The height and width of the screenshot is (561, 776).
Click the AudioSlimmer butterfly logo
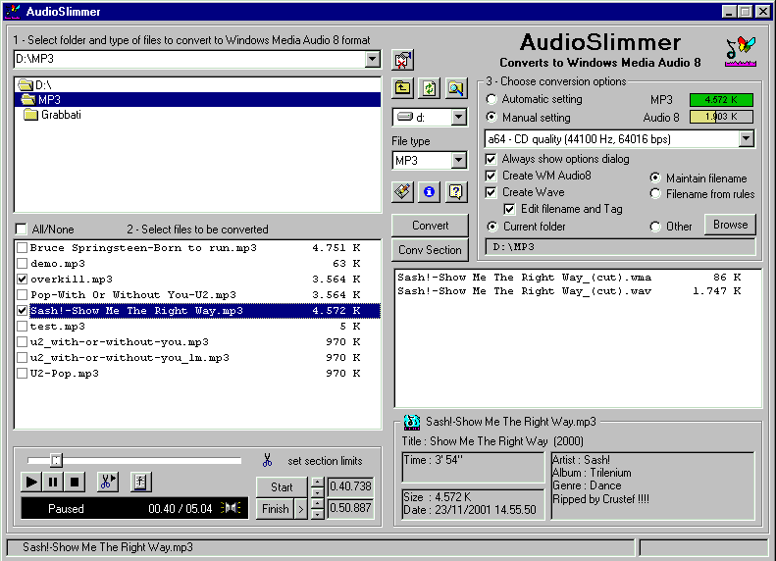[x=741, y=51]
